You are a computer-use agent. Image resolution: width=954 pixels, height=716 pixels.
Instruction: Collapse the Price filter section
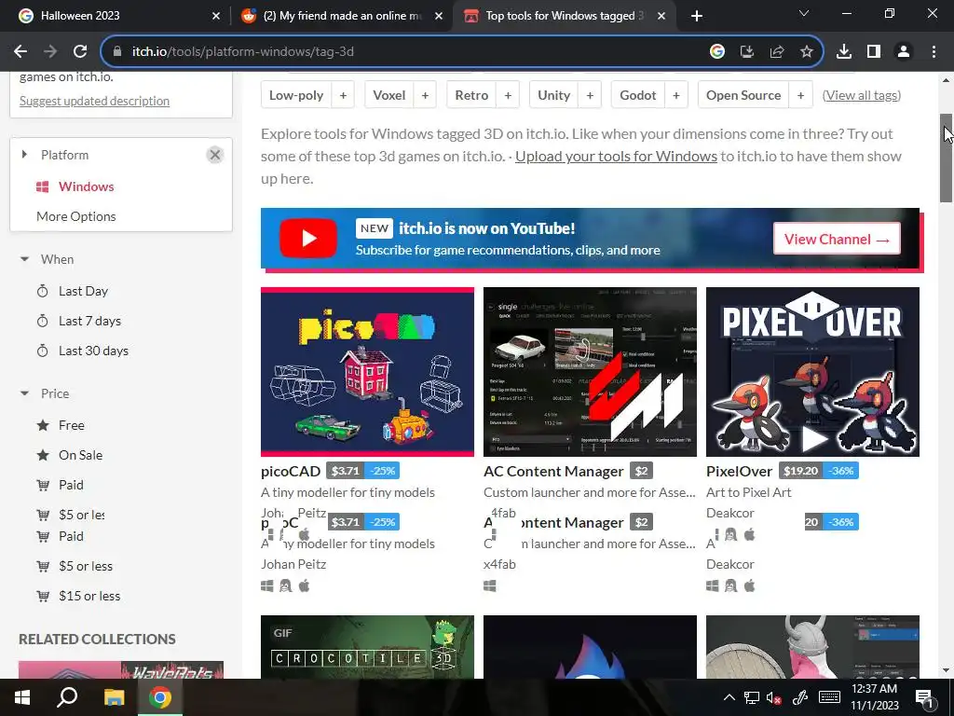24,394
